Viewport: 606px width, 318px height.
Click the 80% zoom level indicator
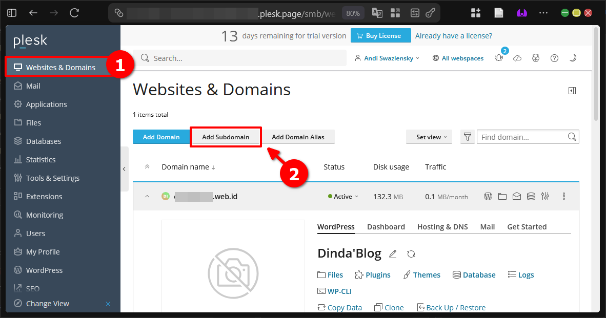tap(353, 13)
